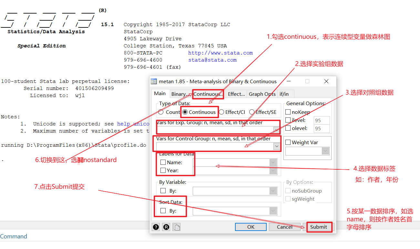Click the question mark help icon
This screenshot has width=420, height=249.
tap(156, 227)
